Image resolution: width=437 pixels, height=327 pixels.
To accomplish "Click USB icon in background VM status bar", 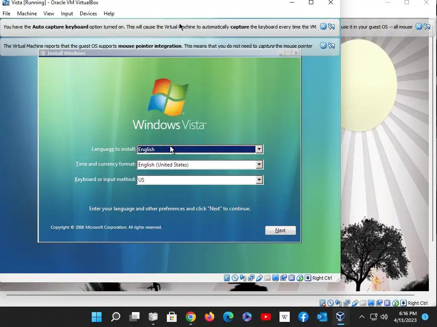I will coord(355,303).
